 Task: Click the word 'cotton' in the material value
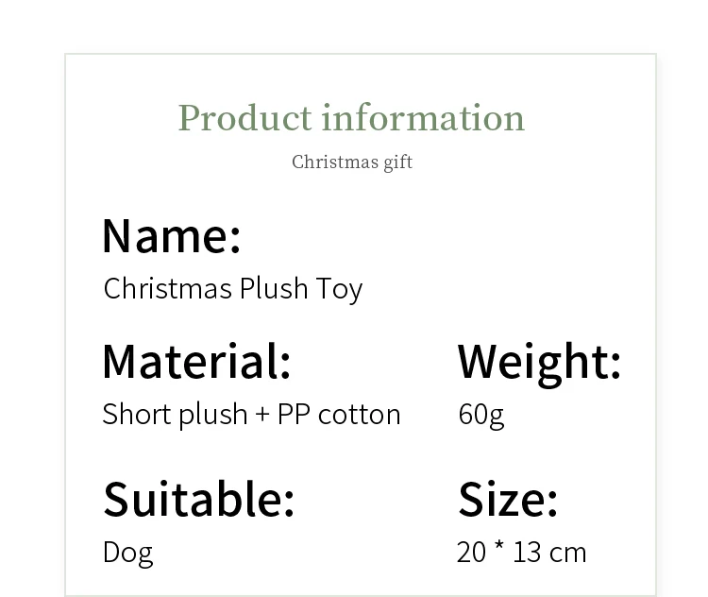359,415
